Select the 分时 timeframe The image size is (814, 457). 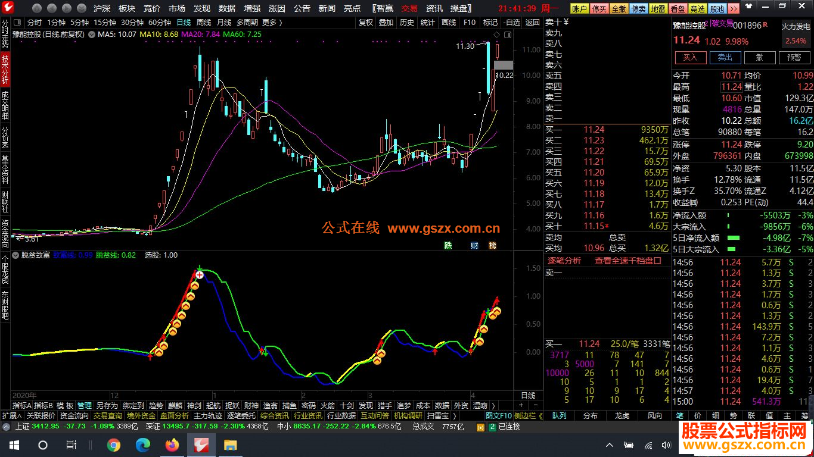(x=35, y=23)
